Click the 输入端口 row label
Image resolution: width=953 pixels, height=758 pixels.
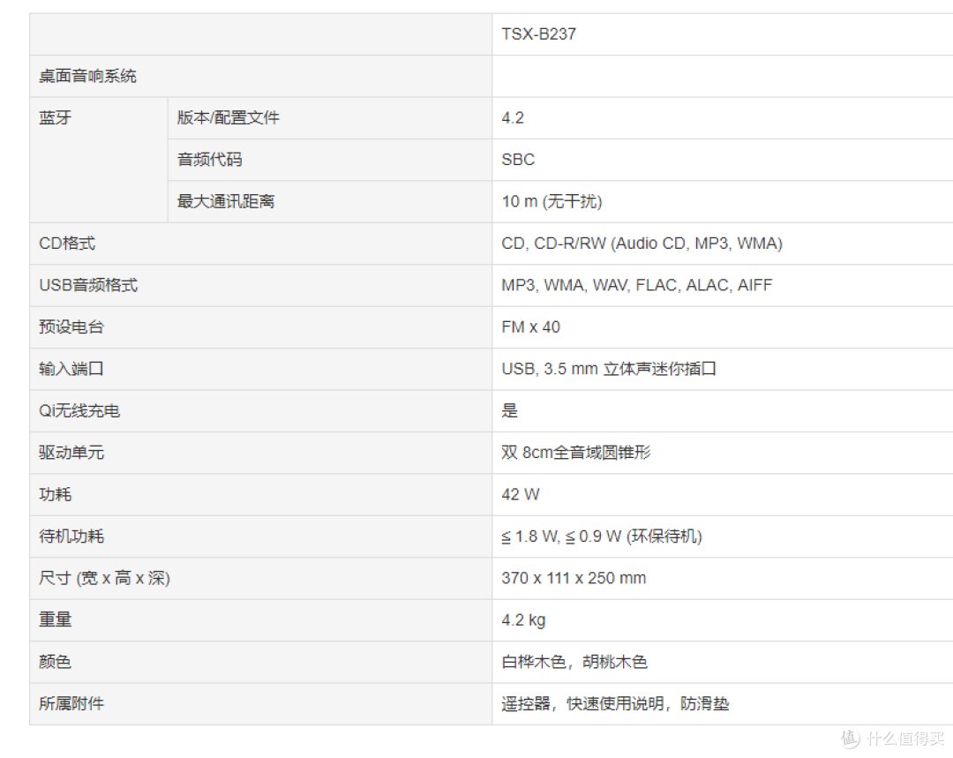click(71, 369)
